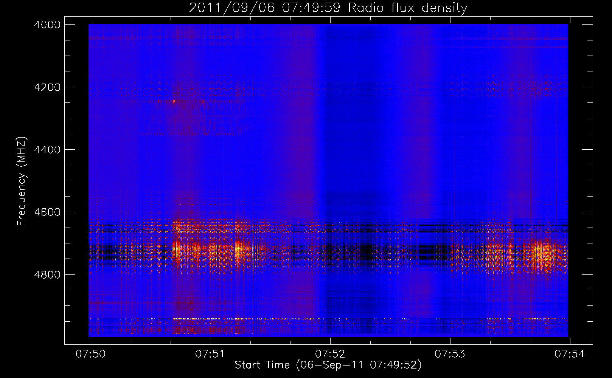Click the 07:51 time tick label
The height and width of the screenshot is (378, 612).
click(210, 354)
